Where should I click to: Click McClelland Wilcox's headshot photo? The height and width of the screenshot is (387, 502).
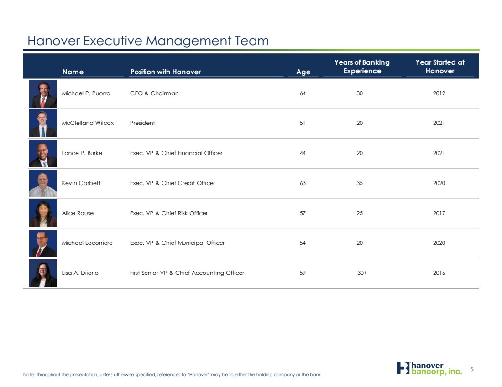coord(43,123)
